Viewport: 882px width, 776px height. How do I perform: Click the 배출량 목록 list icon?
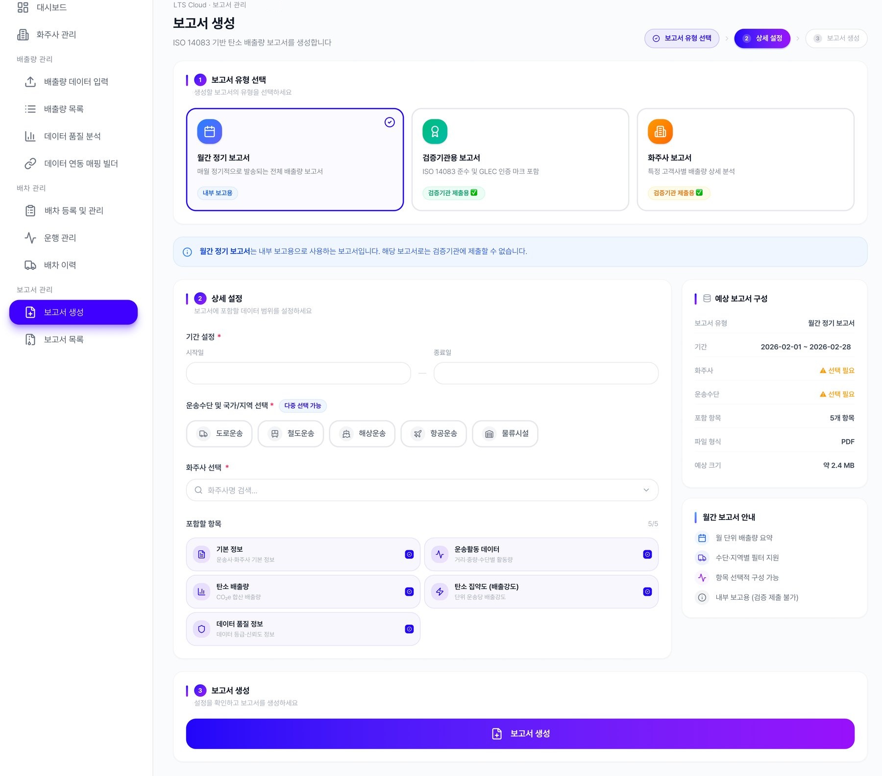(x=30, y=109)
